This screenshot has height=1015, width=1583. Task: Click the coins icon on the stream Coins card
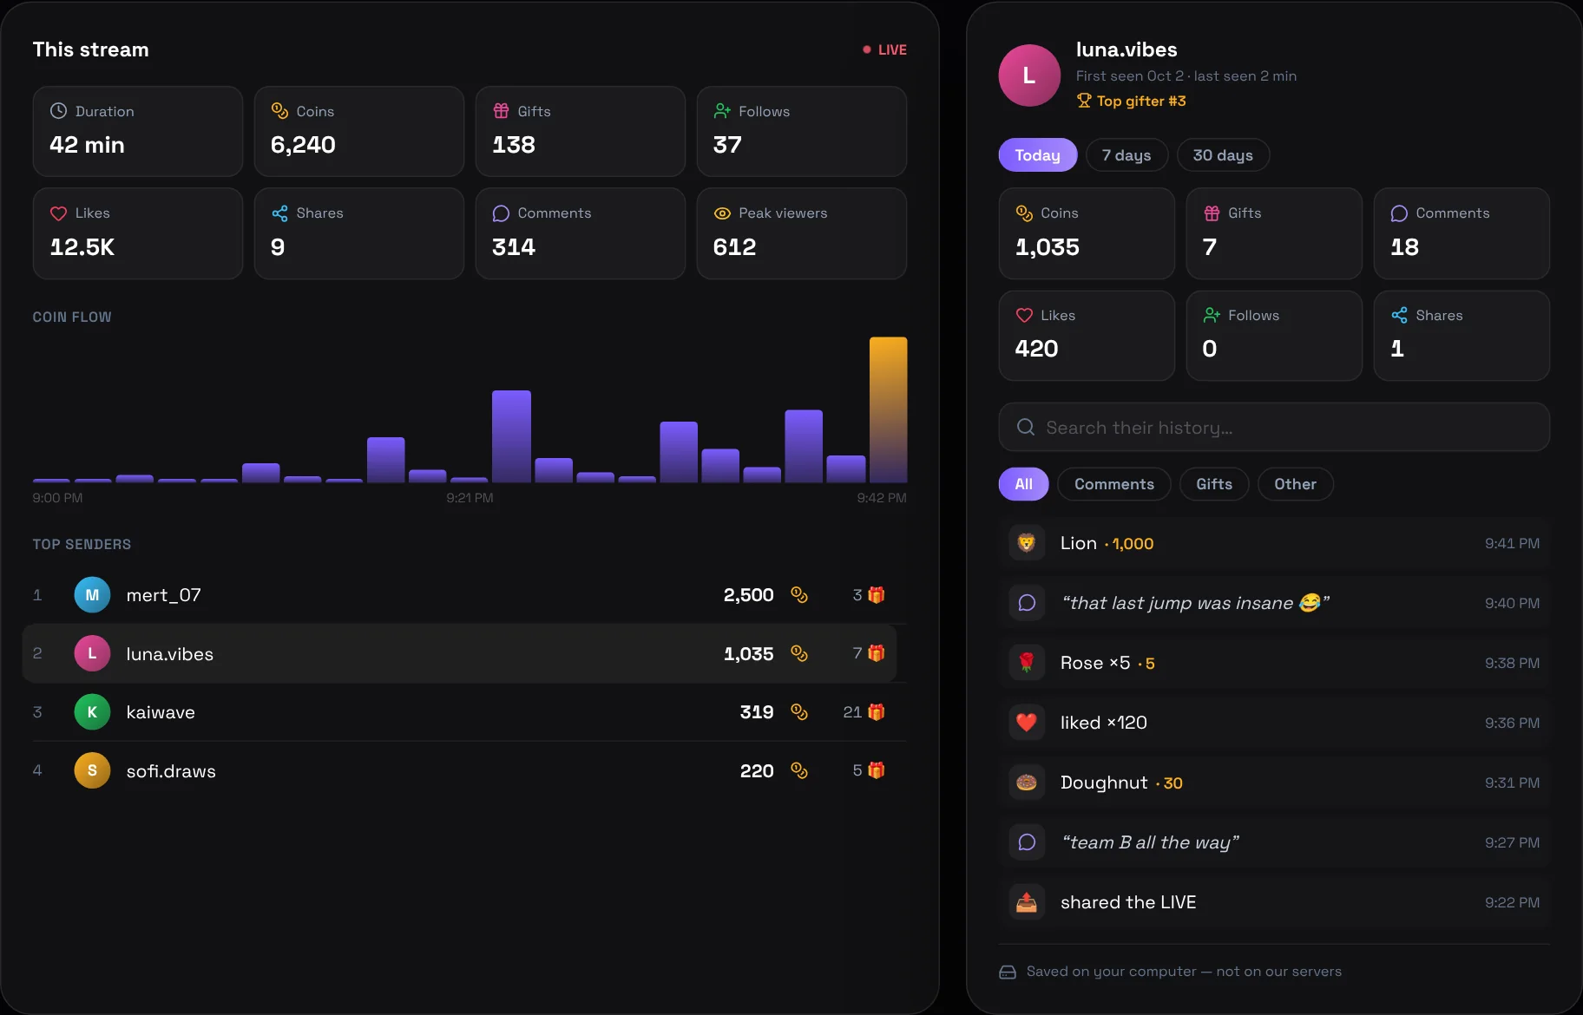coord(279,111)
